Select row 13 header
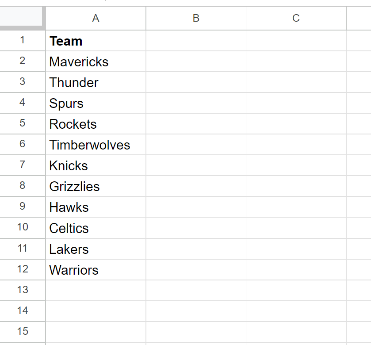The image size is (371, 345). tap(23, 290)
